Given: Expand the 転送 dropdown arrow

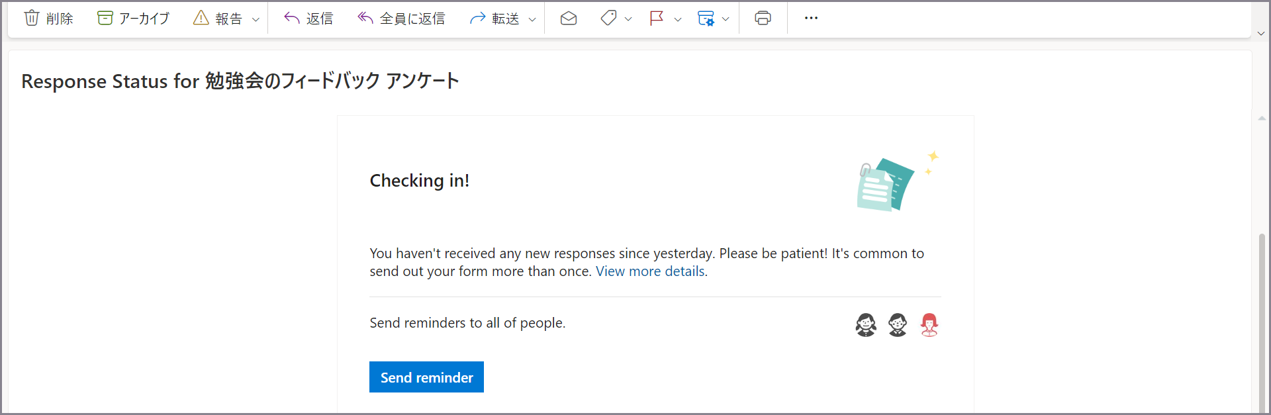Looking at the screenshot, I should [532, 19].
